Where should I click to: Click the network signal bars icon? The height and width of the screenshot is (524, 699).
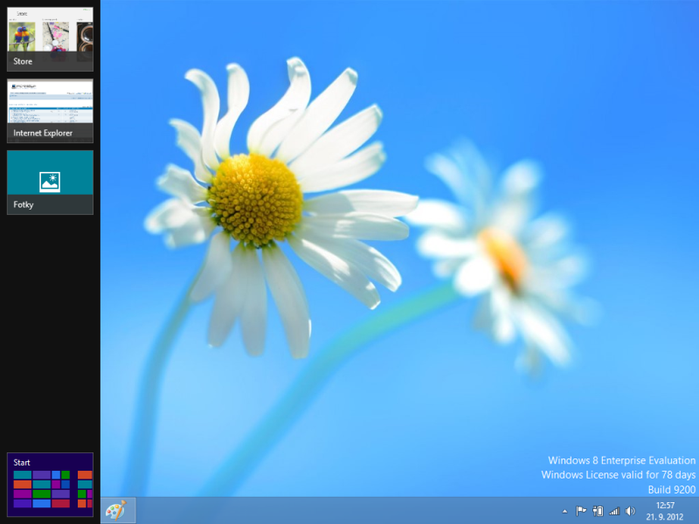[613, 511]
